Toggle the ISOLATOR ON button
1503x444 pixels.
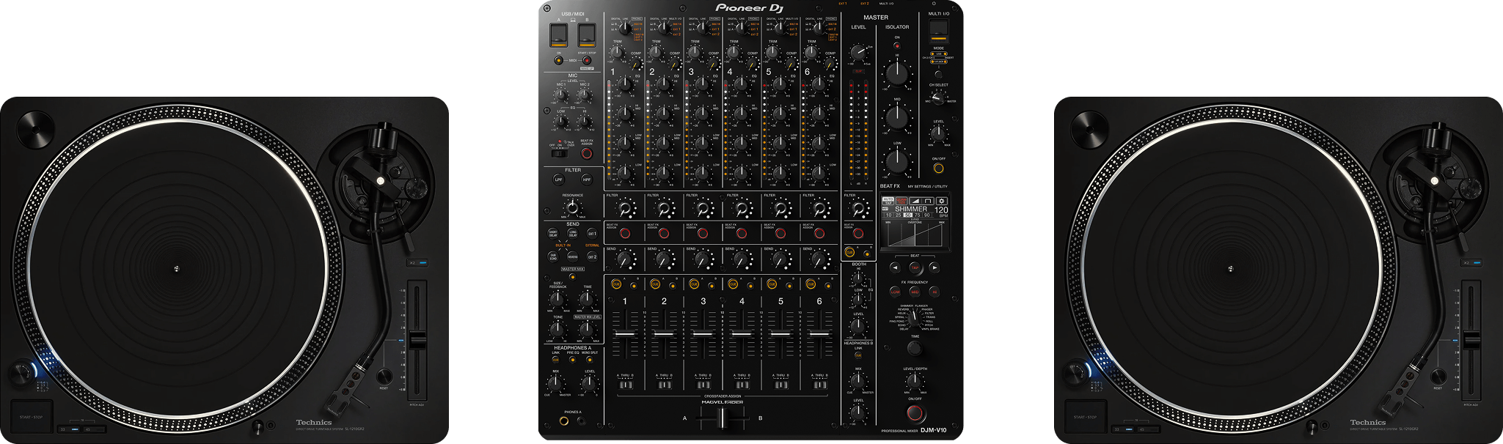pos(896,45)
